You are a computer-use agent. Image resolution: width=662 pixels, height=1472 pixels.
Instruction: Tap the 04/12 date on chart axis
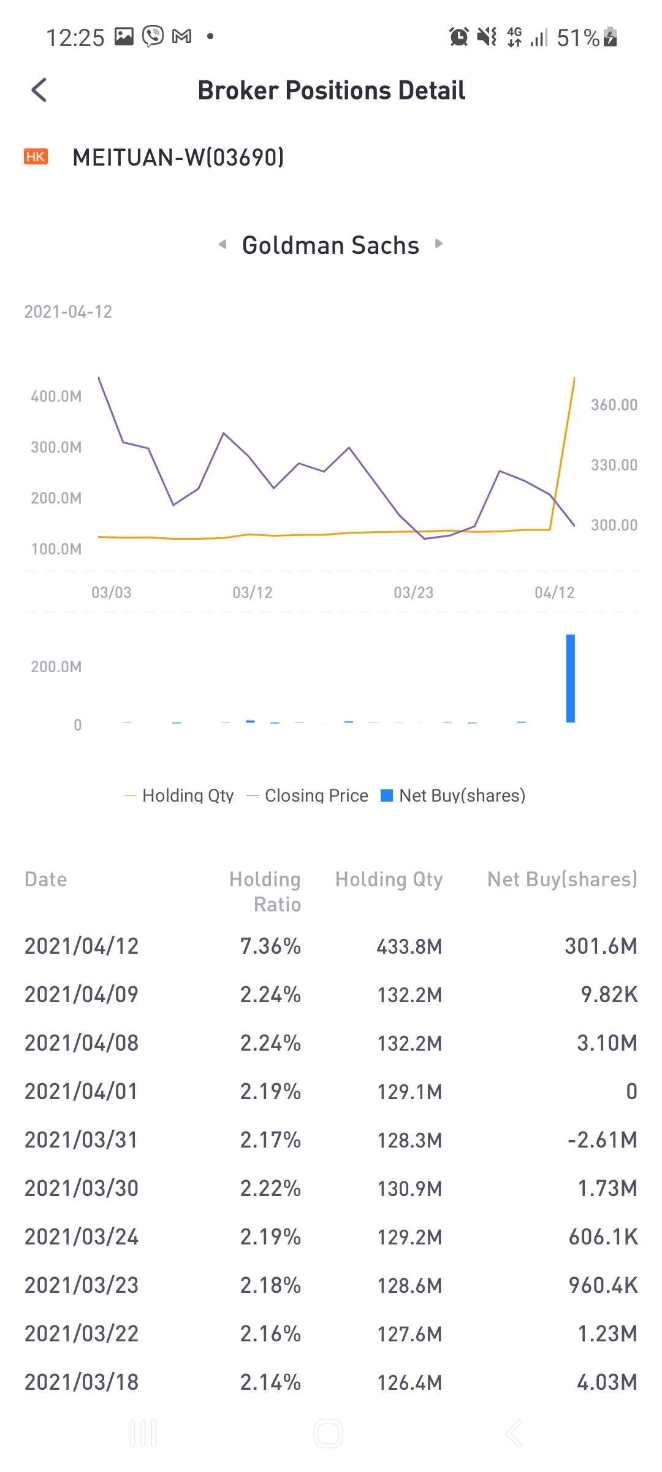555,592
